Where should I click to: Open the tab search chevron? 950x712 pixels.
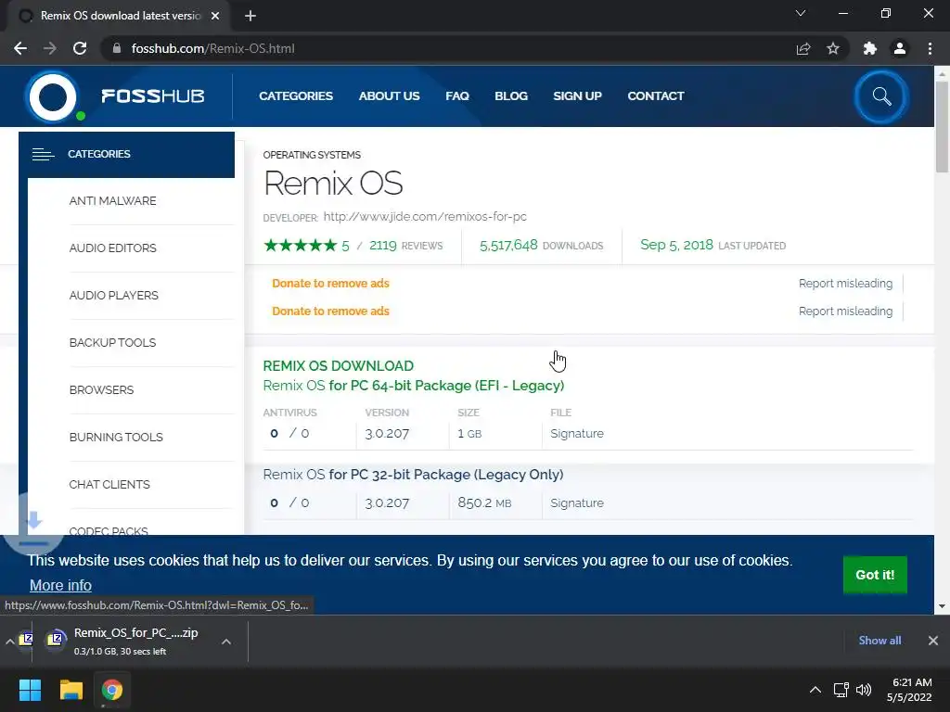(x=801, y=13)
